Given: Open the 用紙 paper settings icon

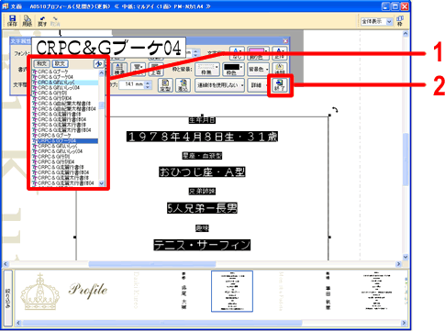Looking at the screenshot, I should [x=28, y=21].
